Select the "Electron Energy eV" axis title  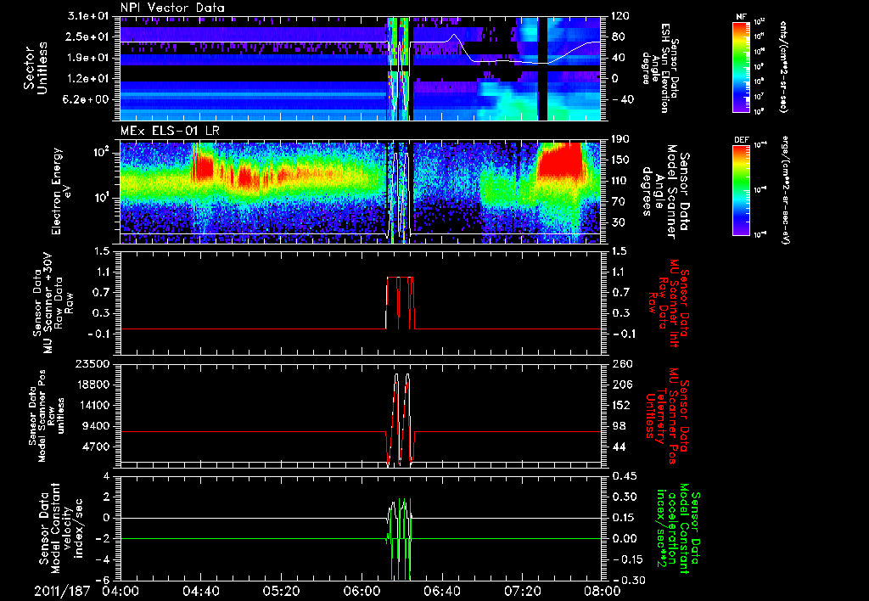coord(63,191)
